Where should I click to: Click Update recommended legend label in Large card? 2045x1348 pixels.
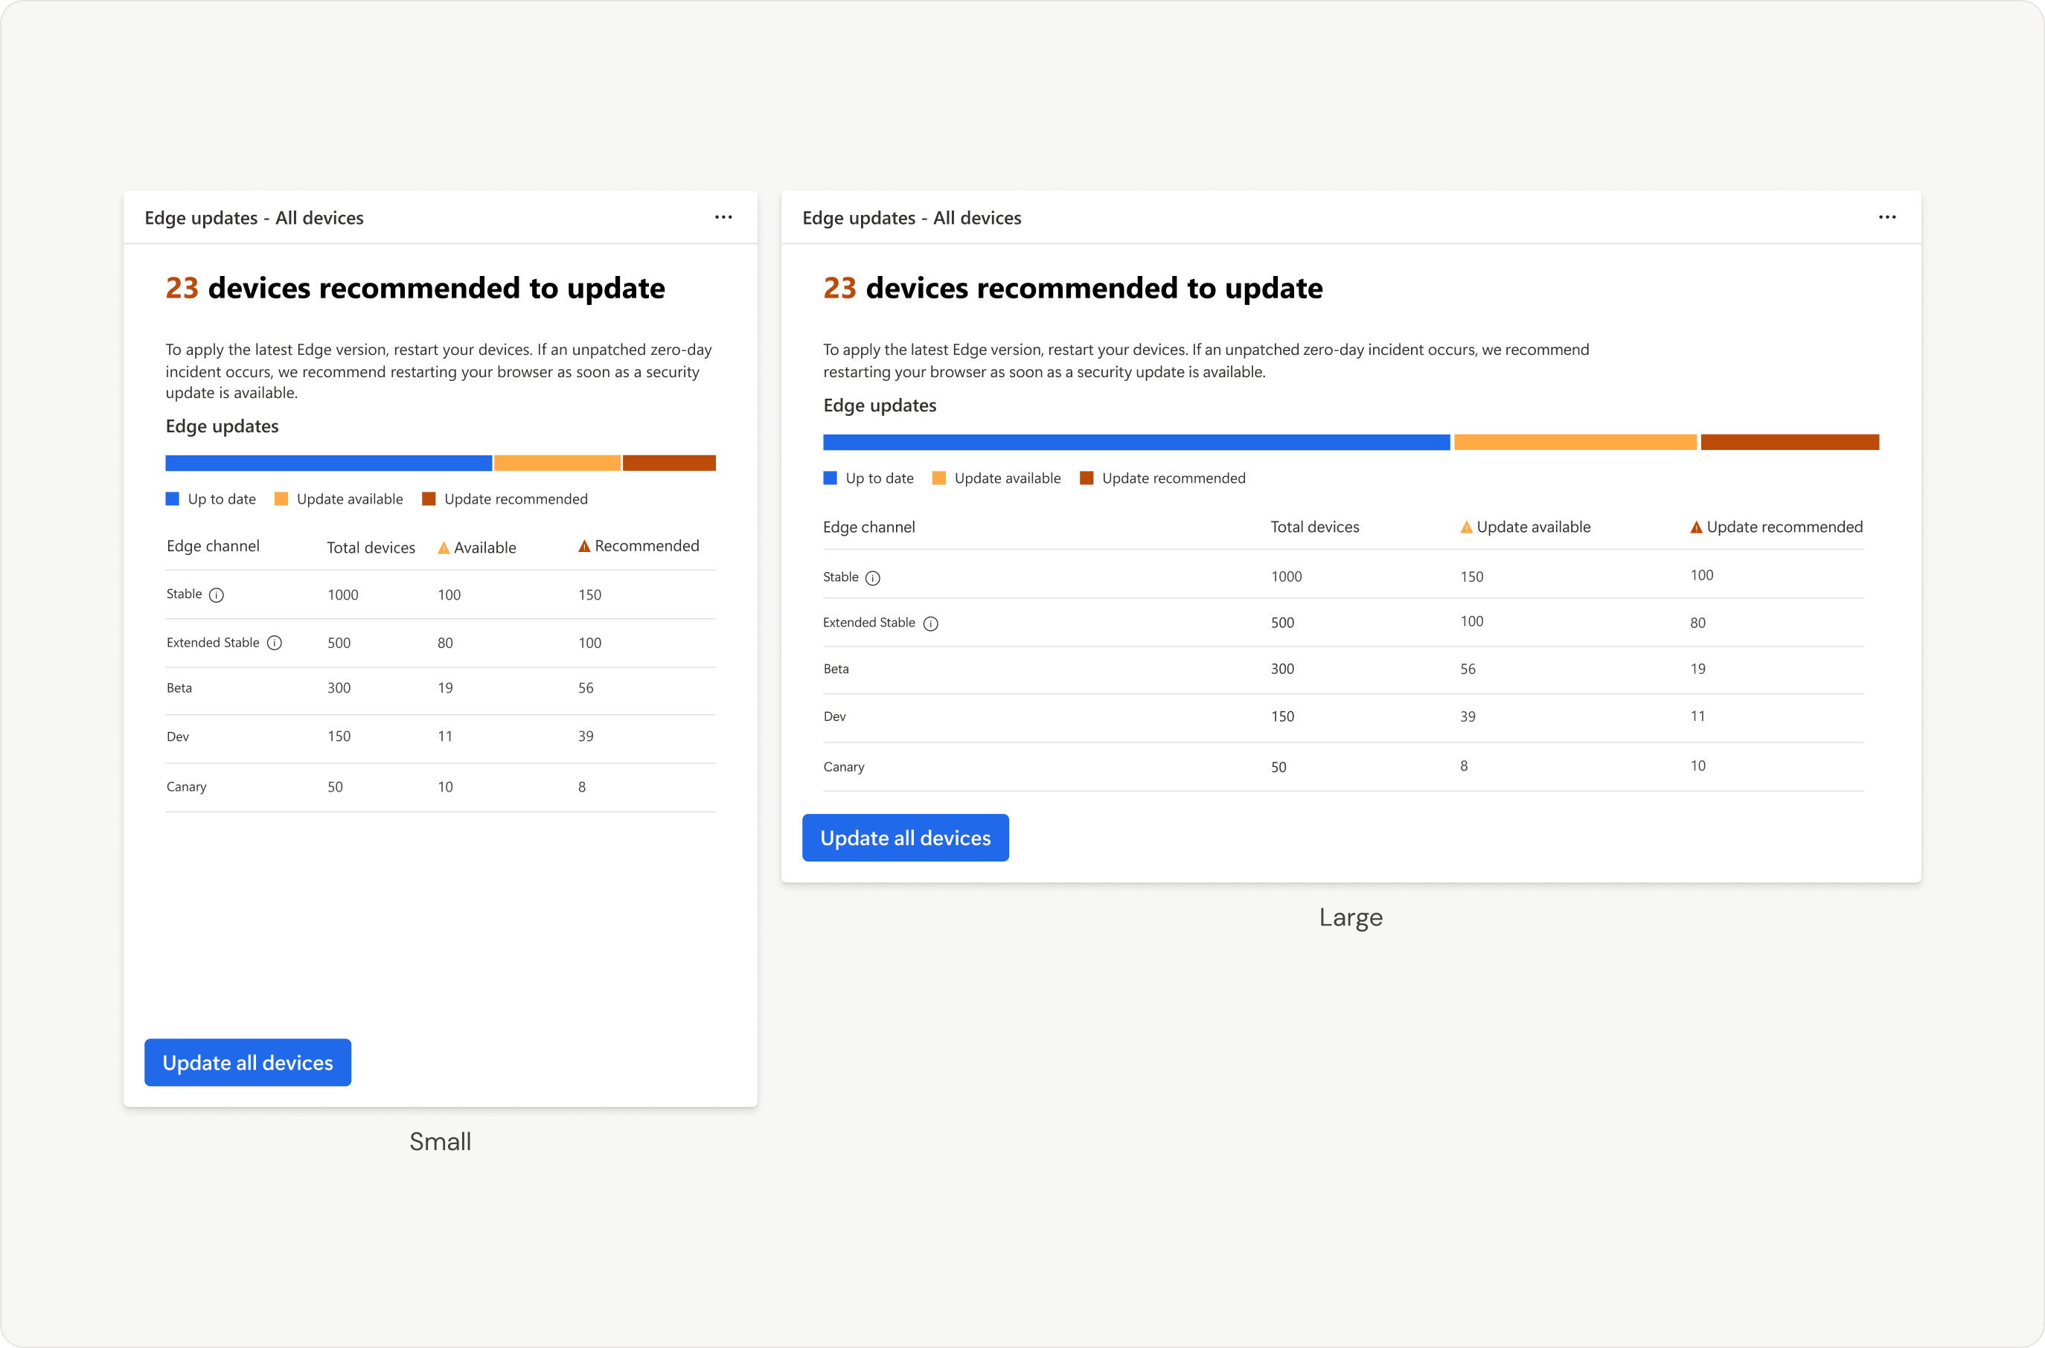tap(1173, 478)
